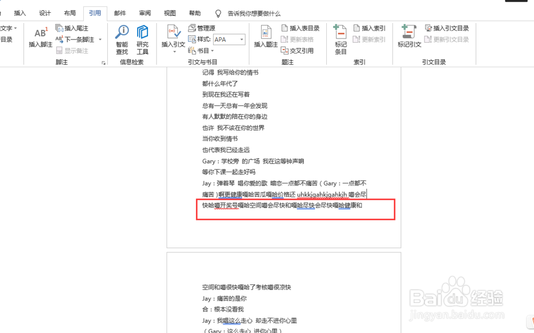Screen dimensions: 534x333
Task: Switch to the 邮件 (Mailings) tab
Action: [120, 13]
